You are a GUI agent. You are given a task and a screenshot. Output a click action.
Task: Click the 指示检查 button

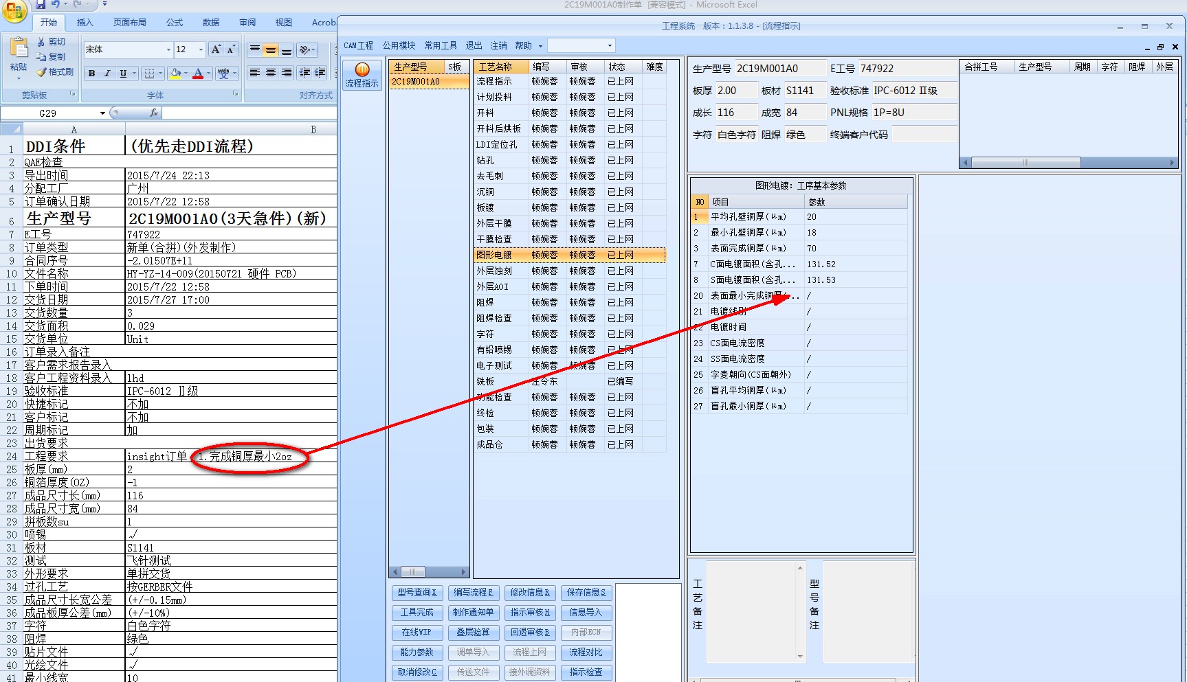(x=586, y=672)
